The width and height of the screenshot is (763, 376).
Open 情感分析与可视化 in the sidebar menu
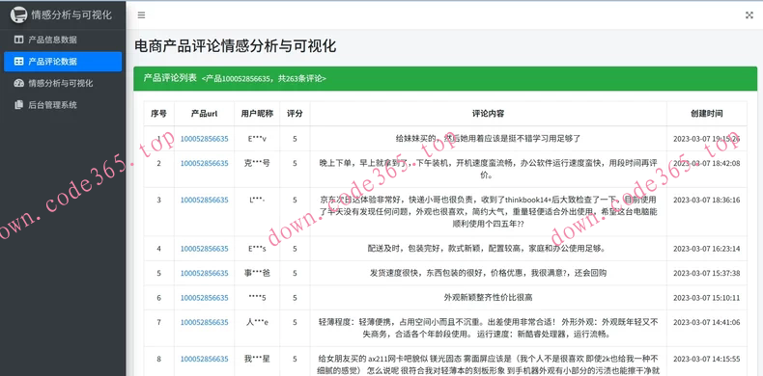click(x=63, y=83)
